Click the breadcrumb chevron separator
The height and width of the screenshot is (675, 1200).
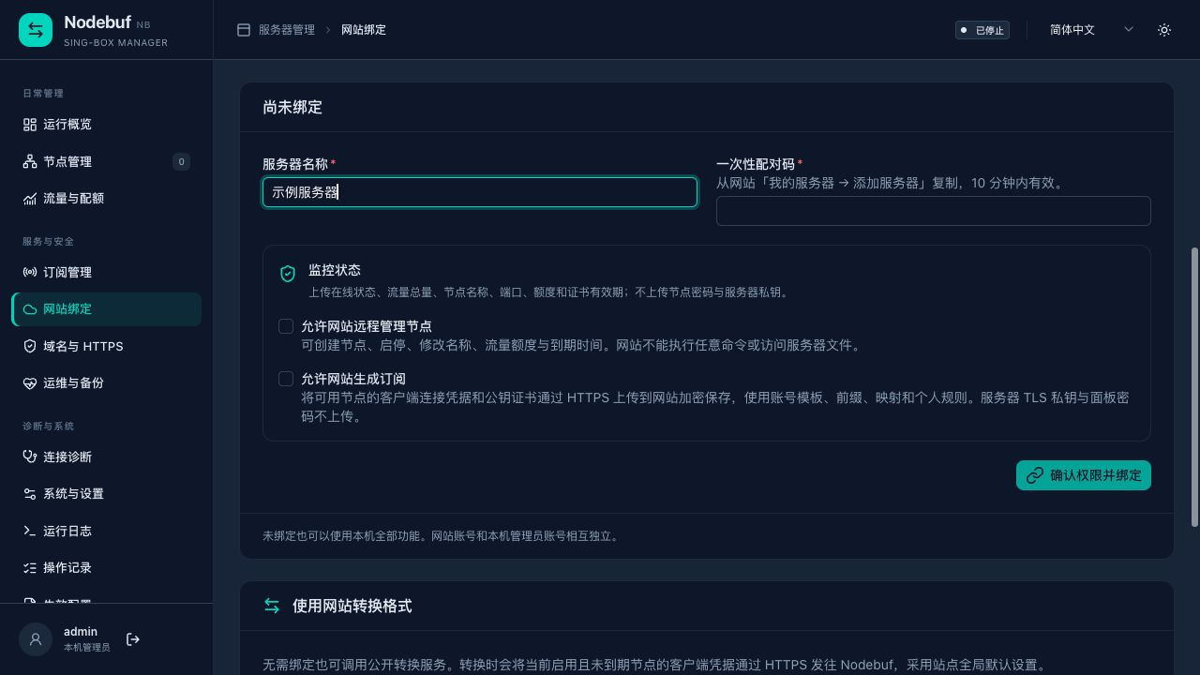tap(328, 30)
